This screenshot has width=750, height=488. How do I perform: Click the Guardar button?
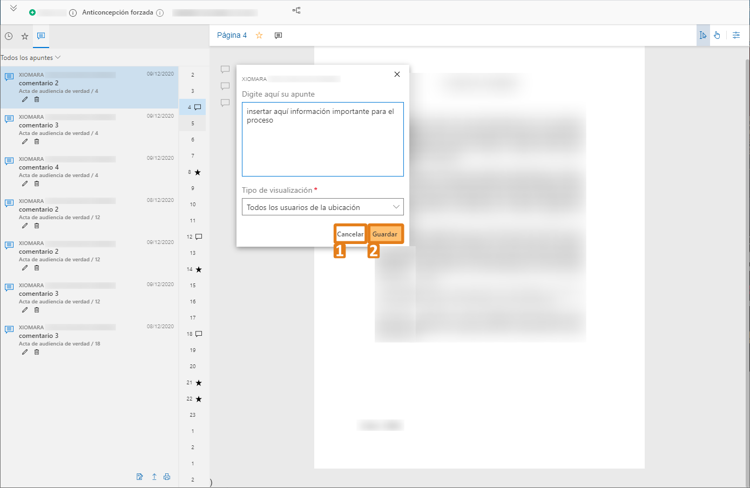pyautogui.click(x=385, y=234)
